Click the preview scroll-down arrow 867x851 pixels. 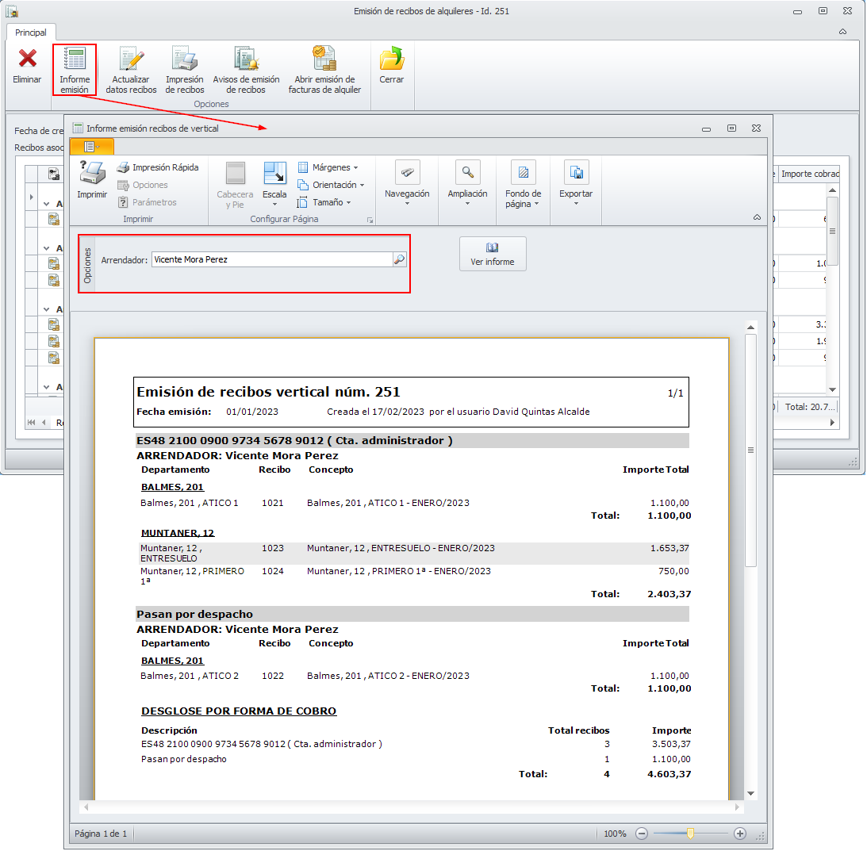coord(750,793)
